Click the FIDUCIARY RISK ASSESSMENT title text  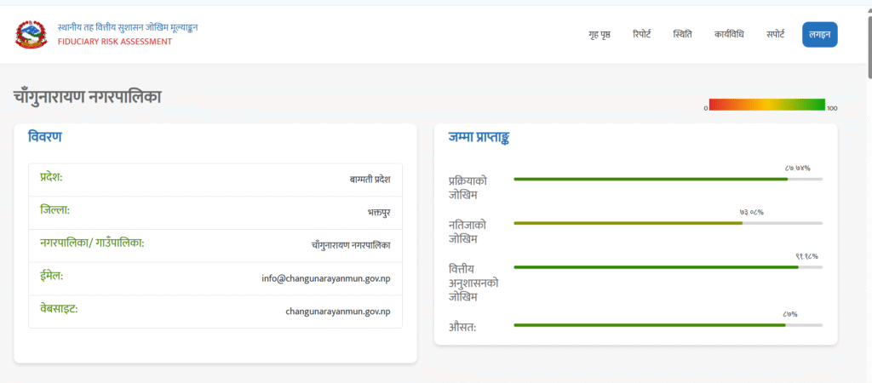pyautogui.click(x=114, y=42)
